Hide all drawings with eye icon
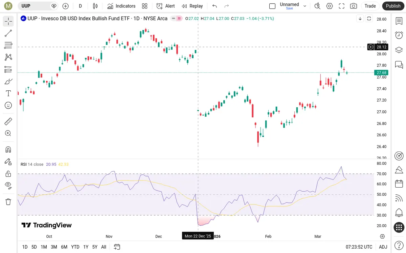 pos(8,185)
